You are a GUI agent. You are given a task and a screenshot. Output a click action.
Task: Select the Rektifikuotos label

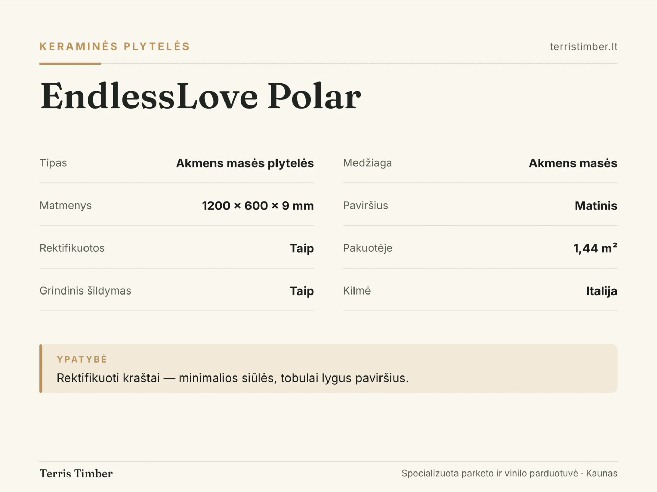[x=72, y=248]
